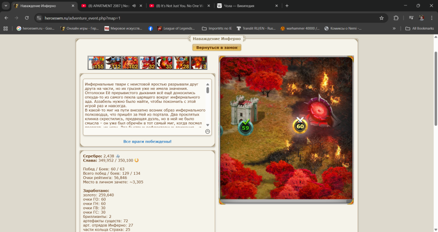Click the 'Вернуться в замок' button
The height and width of the screenshot is (232, 438).
217,48
